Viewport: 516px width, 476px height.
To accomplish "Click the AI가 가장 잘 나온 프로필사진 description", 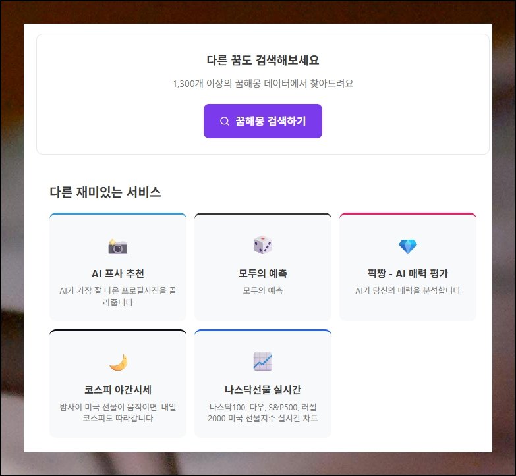I will (x=118, y=296).
